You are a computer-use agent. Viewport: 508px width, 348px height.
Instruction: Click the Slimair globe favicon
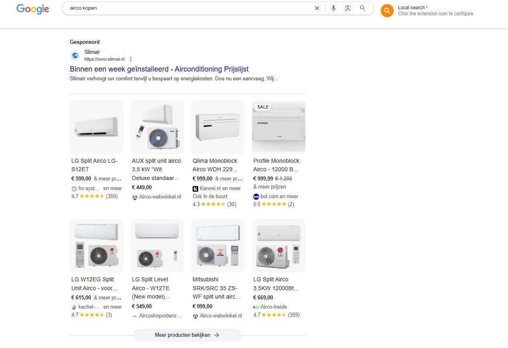coord(75,55)
